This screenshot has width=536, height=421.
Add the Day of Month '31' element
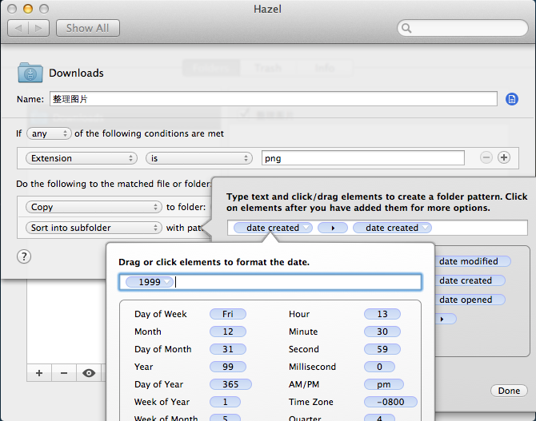[228, 349]
